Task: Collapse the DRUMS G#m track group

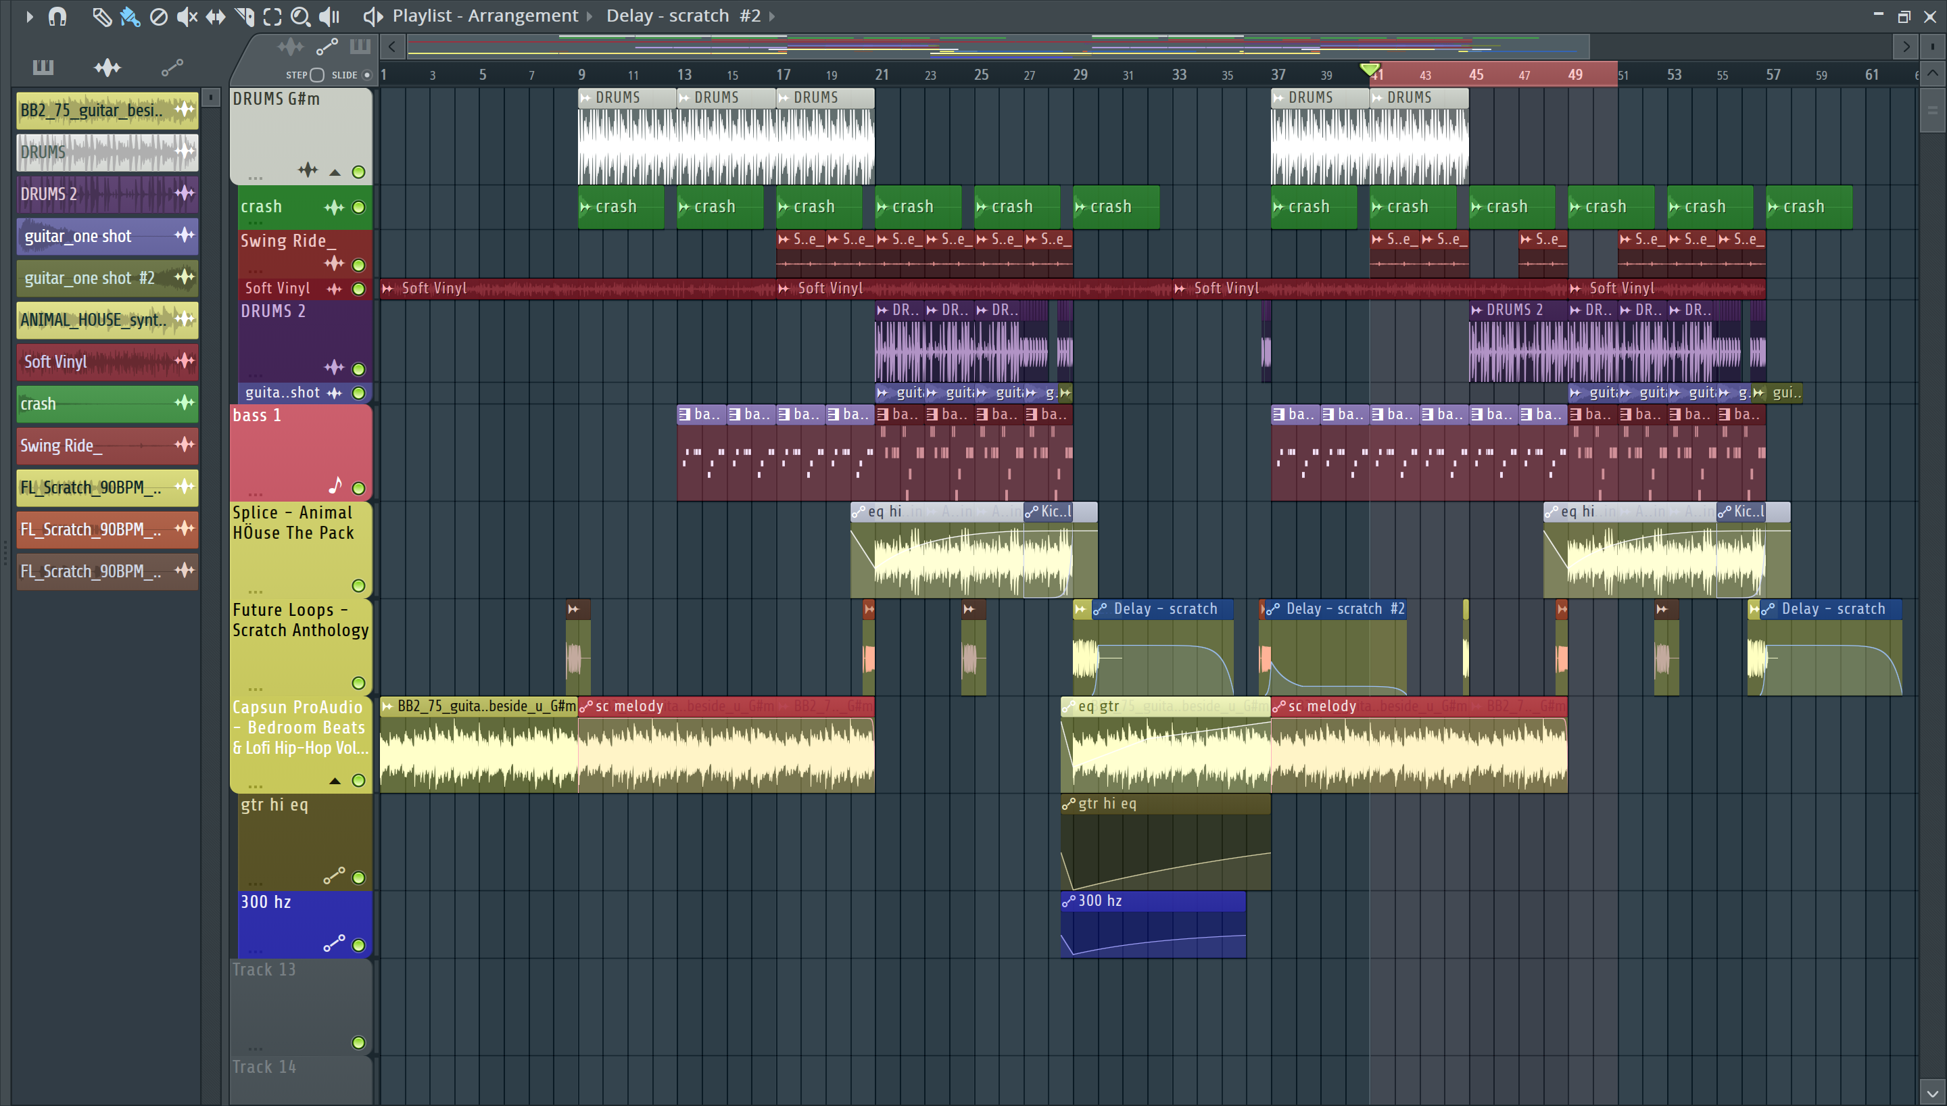Action: click(x=335, y=172)
